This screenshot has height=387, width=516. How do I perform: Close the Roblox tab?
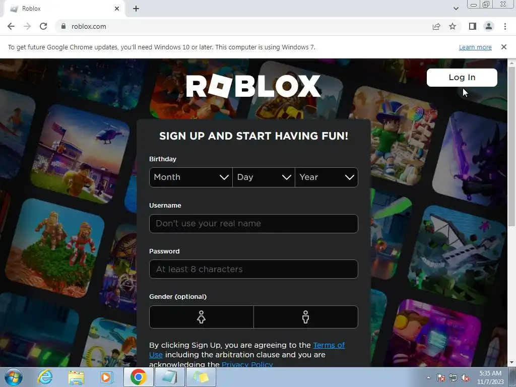pos(117,9)
